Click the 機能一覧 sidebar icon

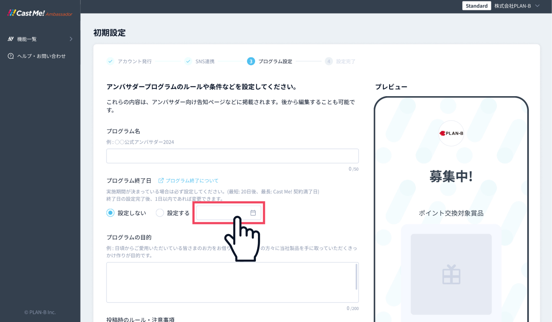tap(11, 39)
